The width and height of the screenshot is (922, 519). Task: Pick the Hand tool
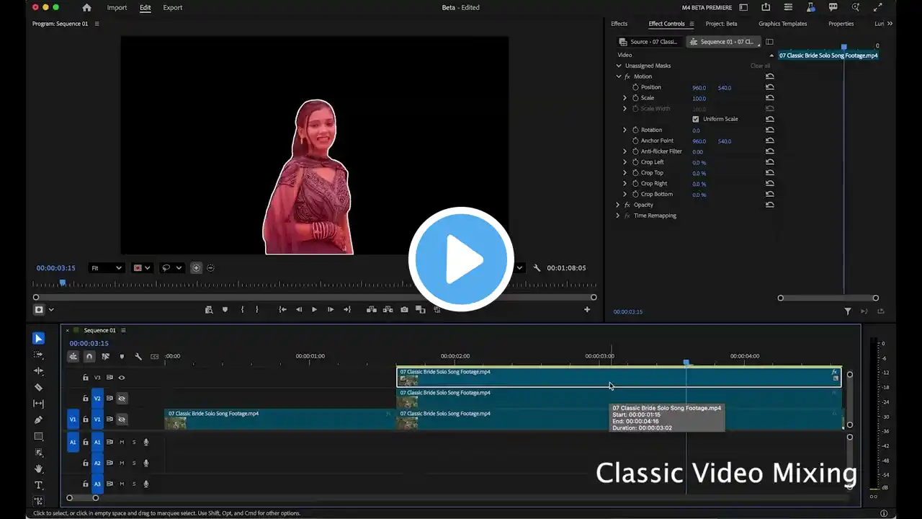39,469
